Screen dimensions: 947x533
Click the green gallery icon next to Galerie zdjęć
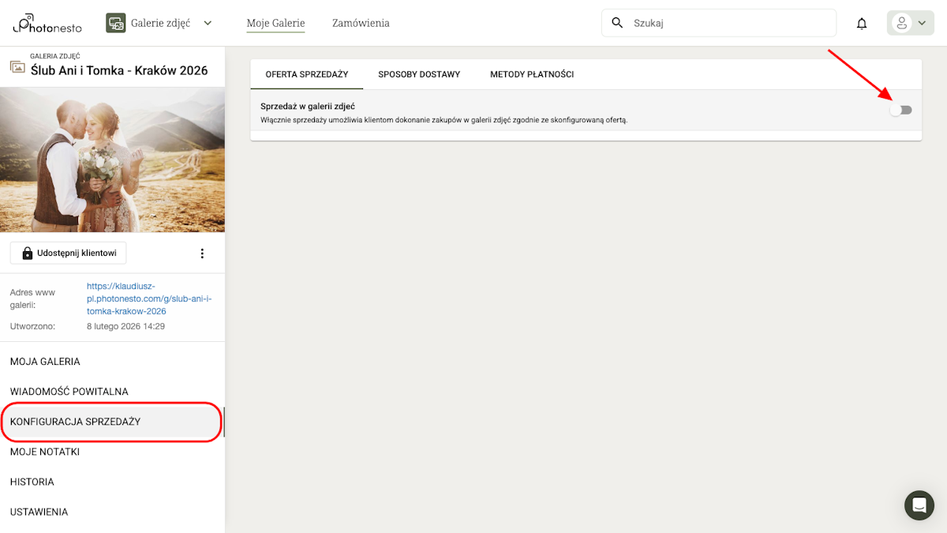pos(115,22)
